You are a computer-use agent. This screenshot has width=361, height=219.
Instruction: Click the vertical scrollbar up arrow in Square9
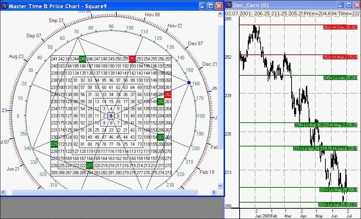[x=221, y=13]
